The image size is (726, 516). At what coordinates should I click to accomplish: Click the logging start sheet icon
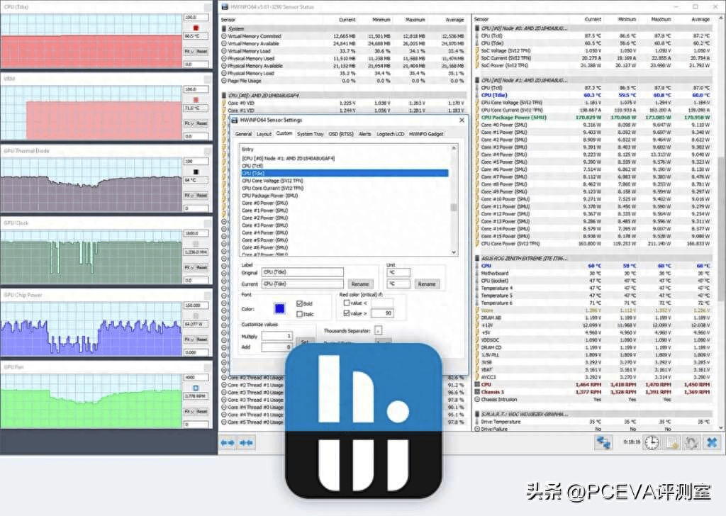[x=671, y=442]
